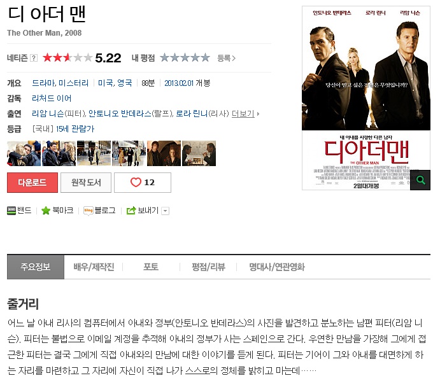Open the send options dropdown arrow
This screenshot has width=440, height=392.
(166, 211)
